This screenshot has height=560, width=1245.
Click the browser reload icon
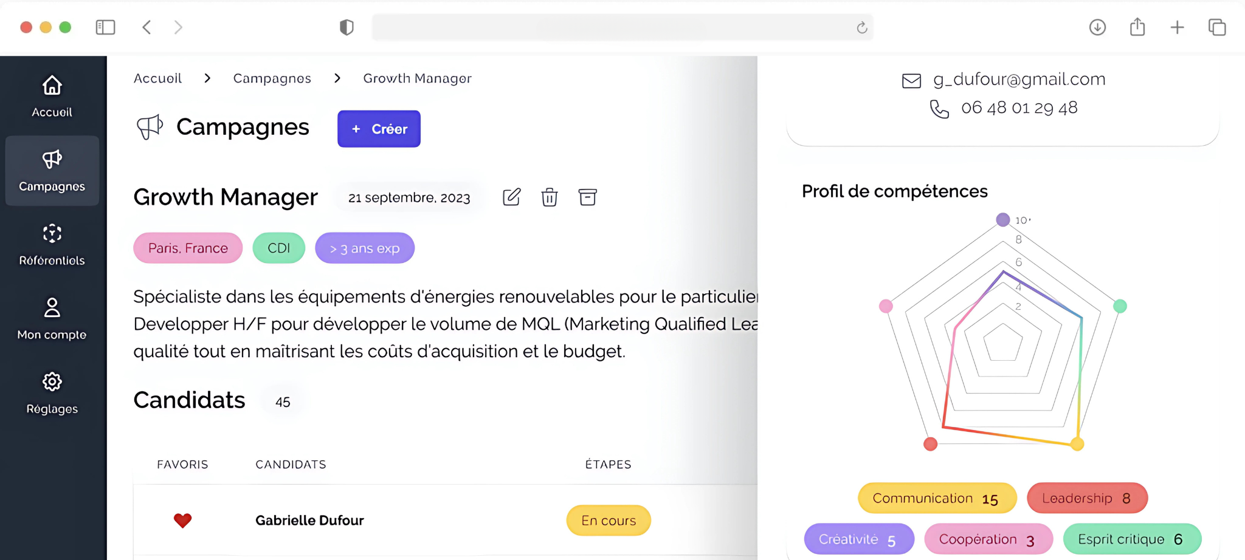(861, 27)
